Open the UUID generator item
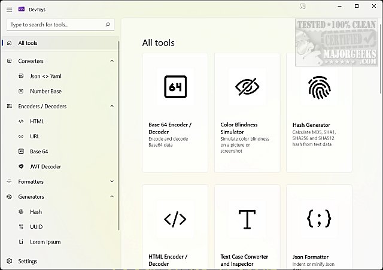The height and width of the screenshot is (270, 383). (x=36, y=227)
